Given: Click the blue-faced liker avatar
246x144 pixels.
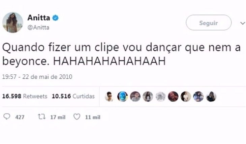Looking at the screenshot, I should point(123,96).
